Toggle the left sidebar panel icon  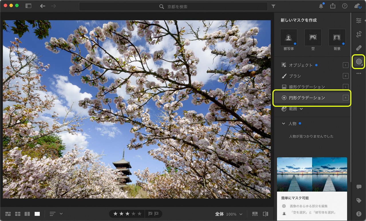28,6
